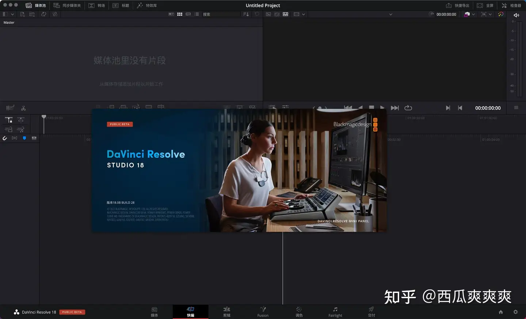Jump to previous clip transport button
This screenshot has width=526, height=319.
[x=348, y=108]
